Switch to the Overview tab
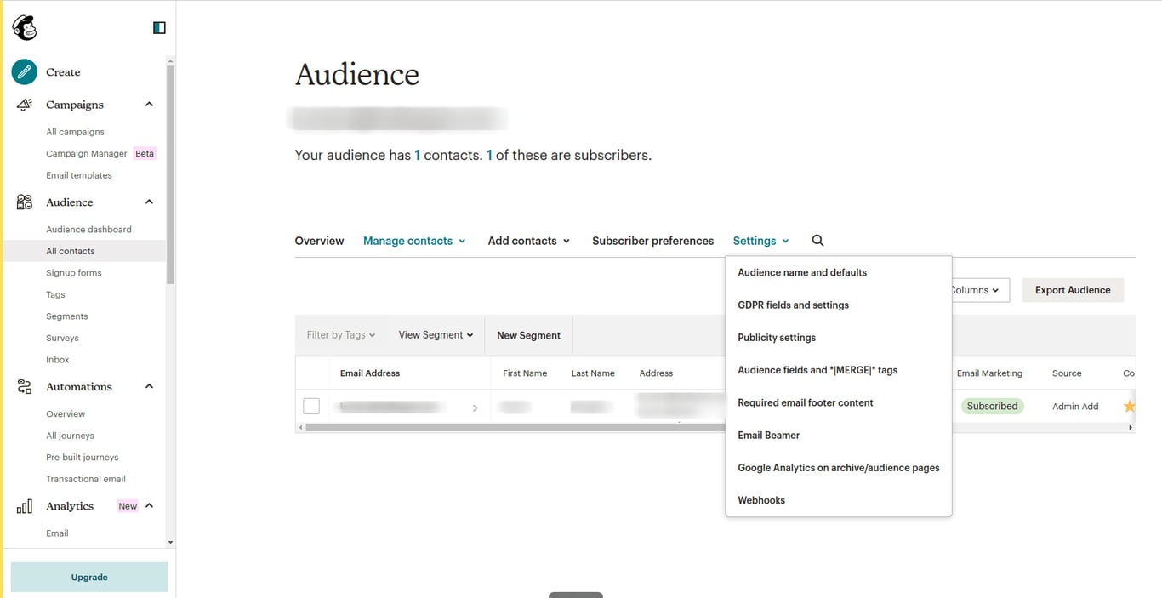Screen dimensions: 1162x598 319,241
